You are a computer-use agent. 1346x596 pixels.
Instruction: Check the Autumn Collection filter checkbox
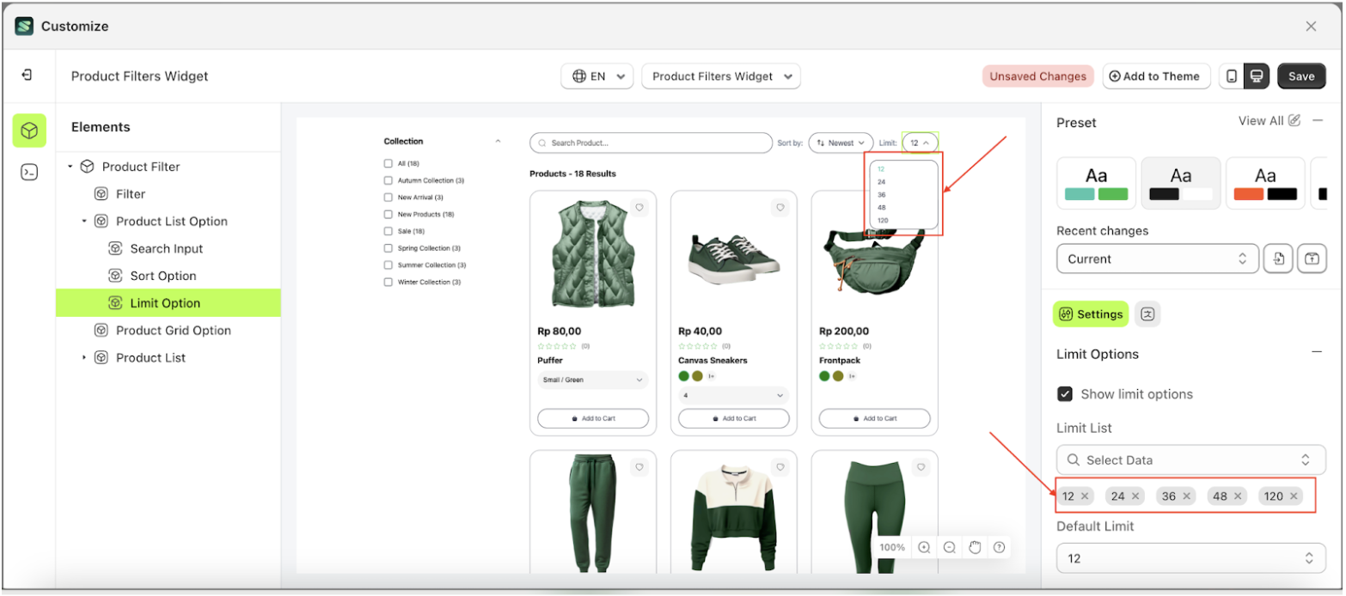[x=389, y=180]
